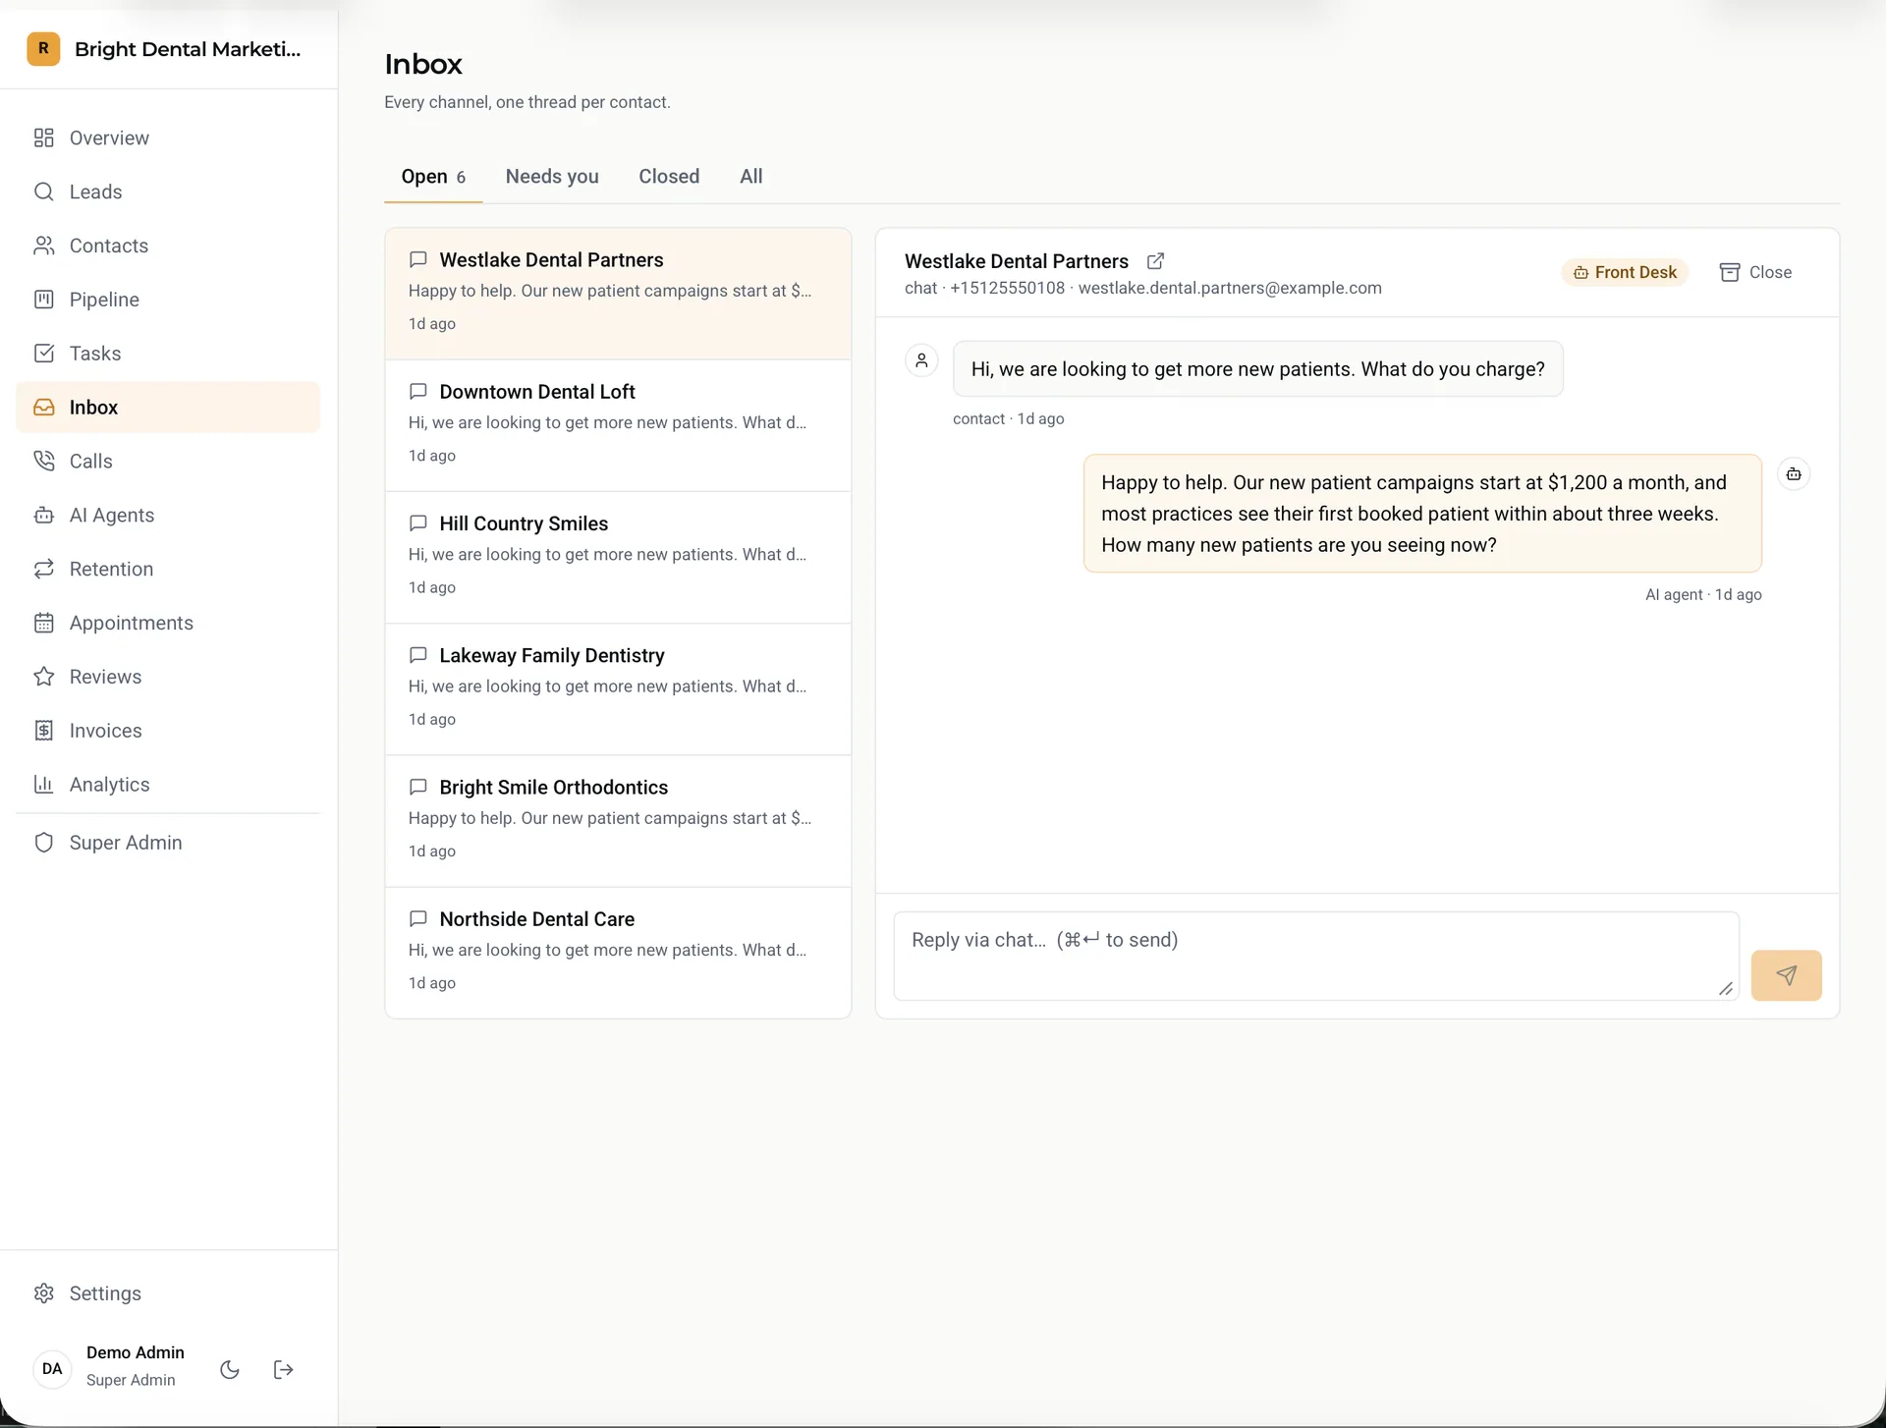Click the Demo Admin profile

(135, 1365)
